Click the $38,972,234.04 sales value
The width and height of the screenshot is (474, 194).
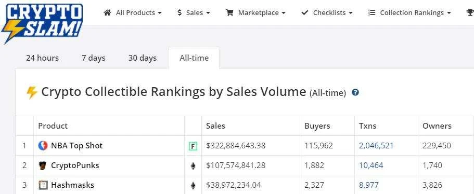tap(234, 185)
